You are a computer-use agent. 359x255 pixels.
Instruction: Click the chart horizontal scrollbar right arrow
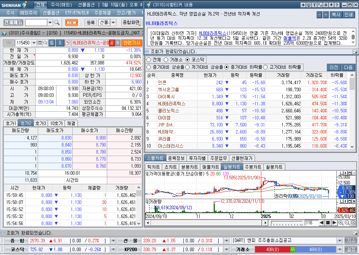(265, 223)
